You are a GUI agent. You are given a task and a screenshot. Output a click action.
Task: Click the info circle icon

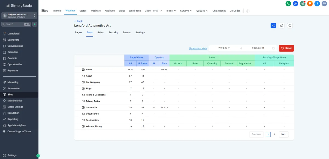(290, 26)
